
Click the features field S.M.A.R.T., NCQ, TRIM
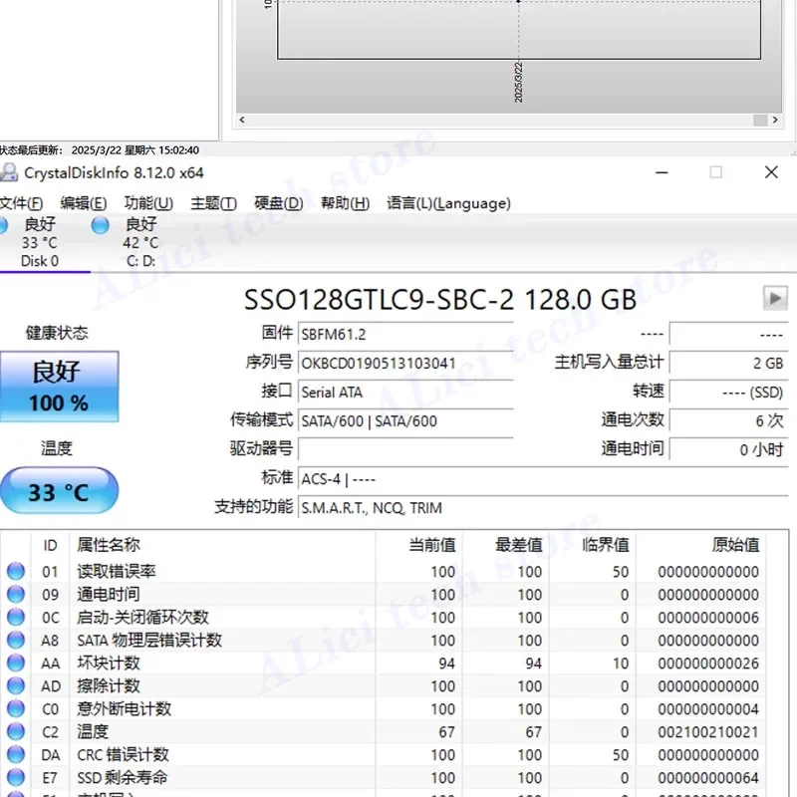coord(543,508)
